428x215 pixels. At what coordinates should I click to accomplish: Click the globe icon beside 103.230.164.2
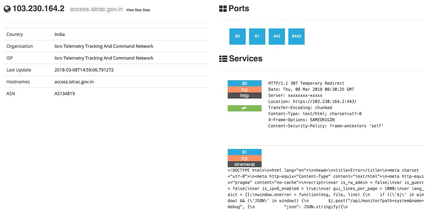click(x=7, y=9)
